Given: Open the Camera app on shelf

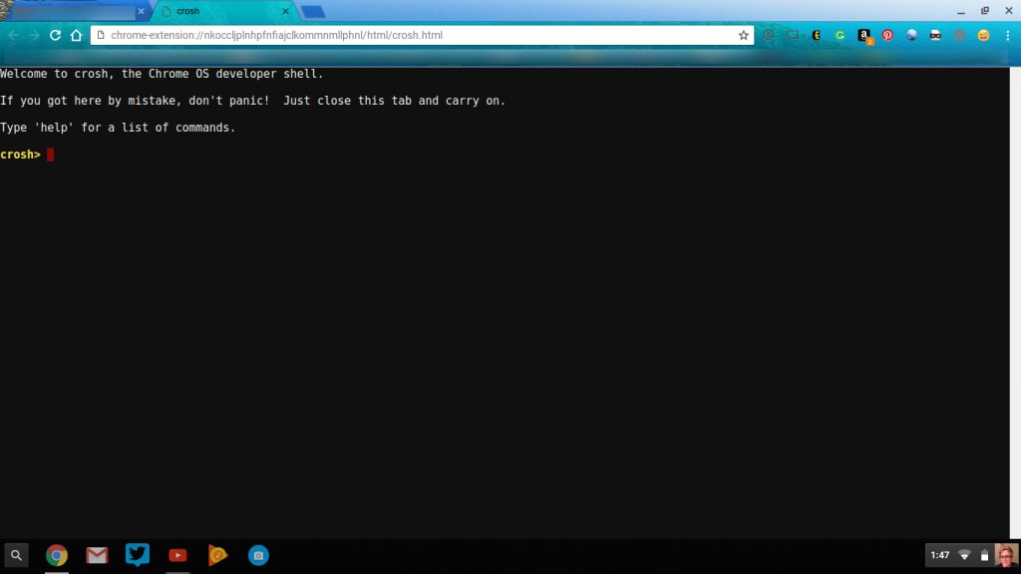Looking at the screenshot, I should coord(258,555).
